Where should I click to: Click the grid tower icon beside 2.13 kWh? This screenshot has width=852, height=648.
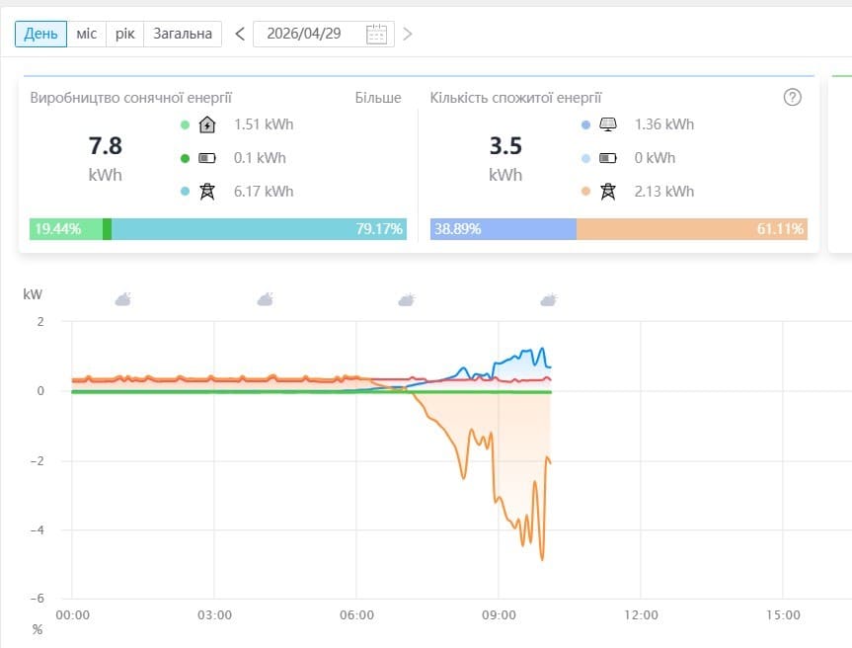coord(608,192)
